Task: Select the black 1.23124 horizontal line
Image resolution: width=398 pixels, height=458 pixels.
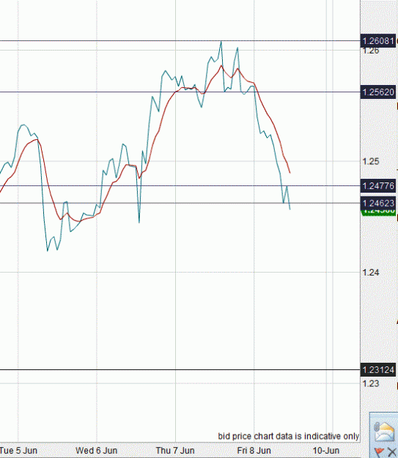Action: (180, 370)
